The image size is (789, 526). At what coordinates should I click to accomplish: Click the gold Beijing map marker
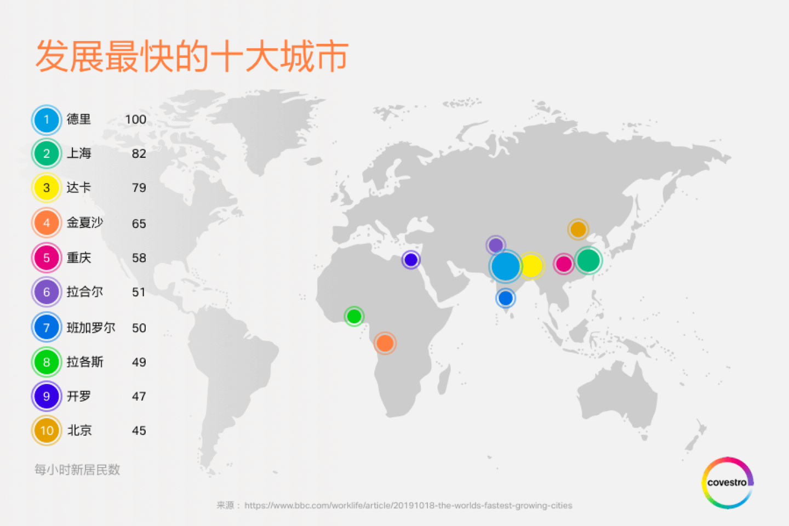click(x=578, y=230)
